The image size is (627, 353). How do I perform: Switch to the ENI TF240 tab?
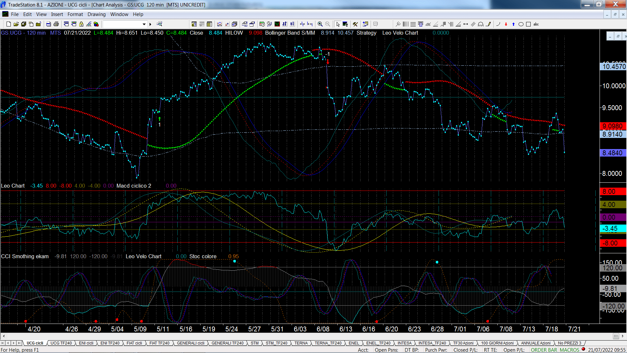tap(110, 343)
